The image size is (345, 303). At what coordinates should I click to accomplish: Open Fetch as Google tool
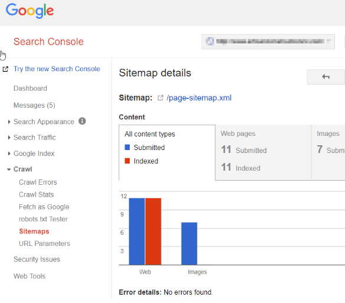(44, 207)
